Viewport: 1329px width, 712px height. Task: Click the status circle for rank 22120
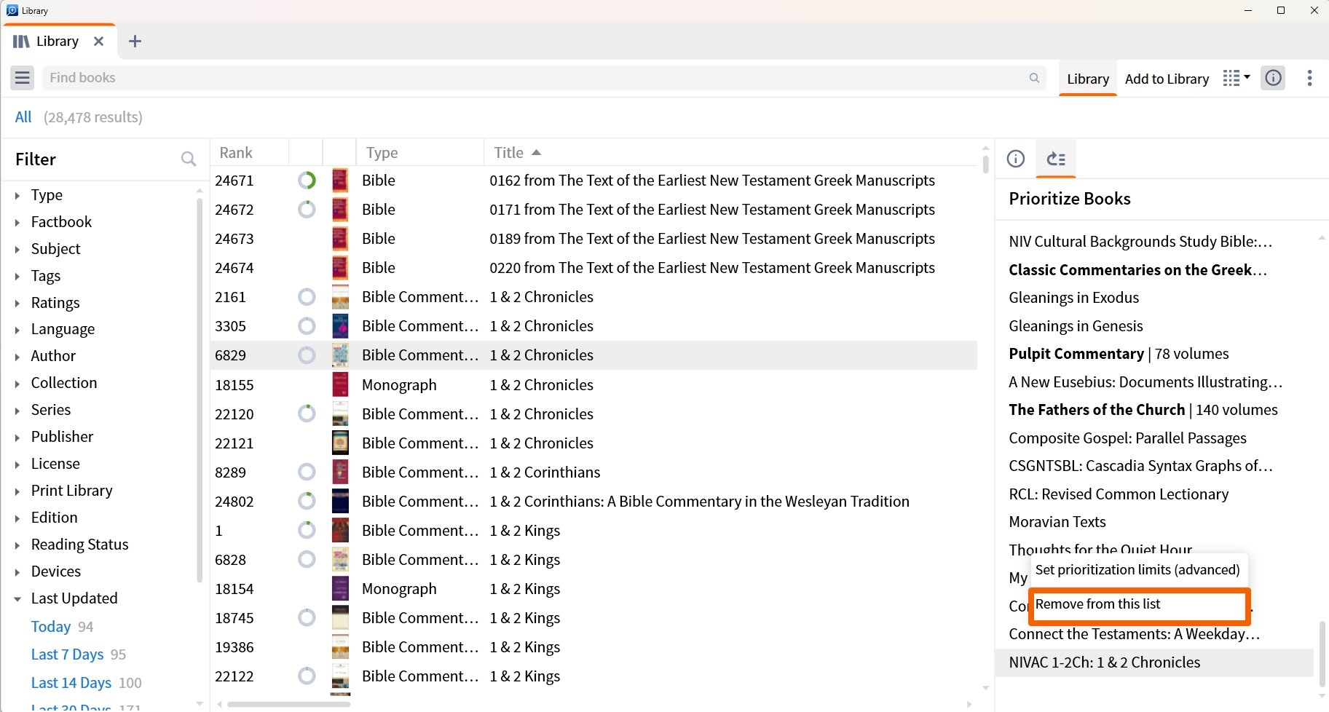pyautogui.click(x=307, y=414)
